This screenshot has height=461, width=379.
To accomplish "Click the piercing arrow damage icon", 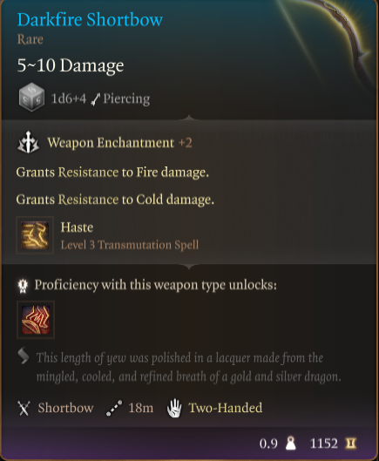I will click(96, 99).
